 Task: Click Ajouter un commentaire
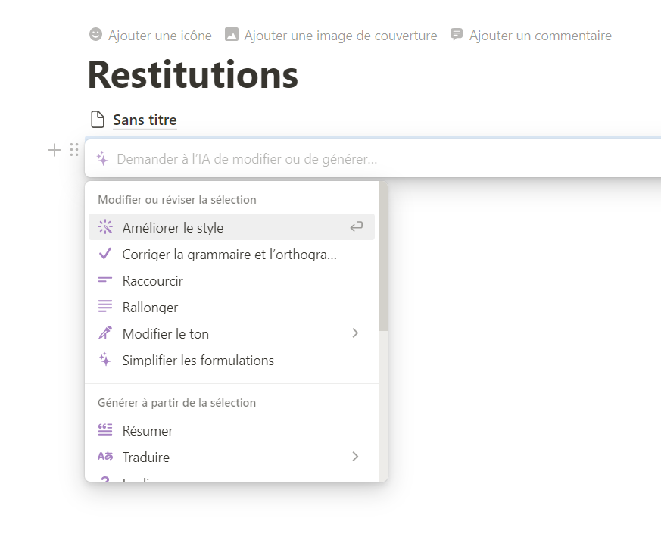(x=532, y=35)
